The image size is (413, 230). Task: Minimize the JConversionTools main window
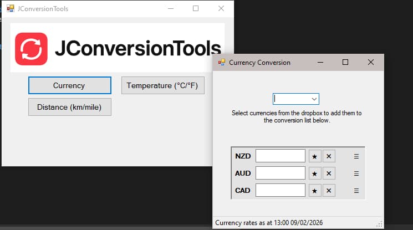pyautogui.click(x=171, y=9)
